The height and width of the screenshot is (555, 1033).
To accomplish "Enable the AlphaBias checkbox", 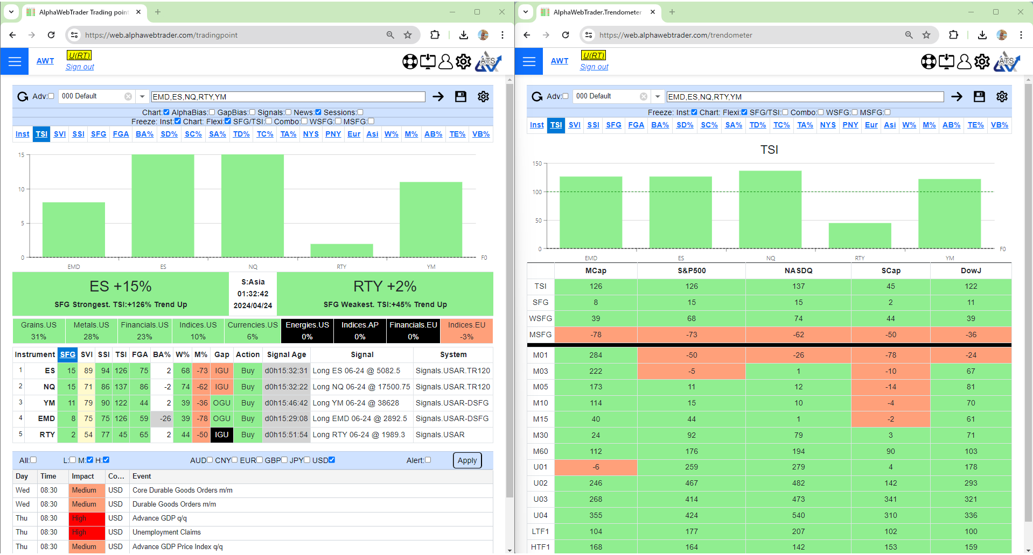I will [212, 112].
